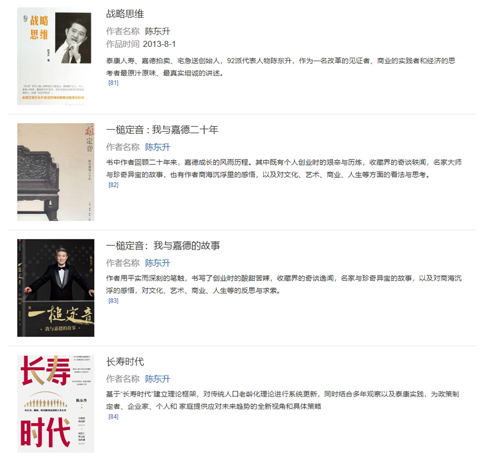Image resolution: width=480 pixels, height=462 pixels.
Task: Open the 我与嘉德的故事 black cover thumbnail
Action: click(x=55, y=288)
